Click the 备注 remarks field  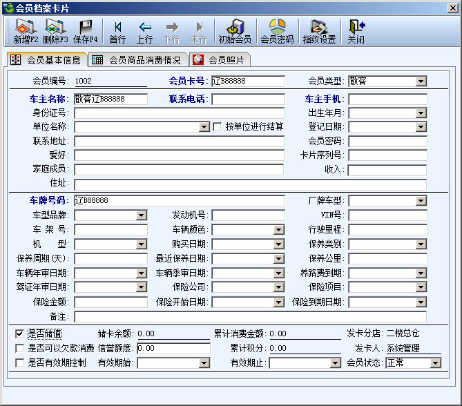(x=250, y=317)
